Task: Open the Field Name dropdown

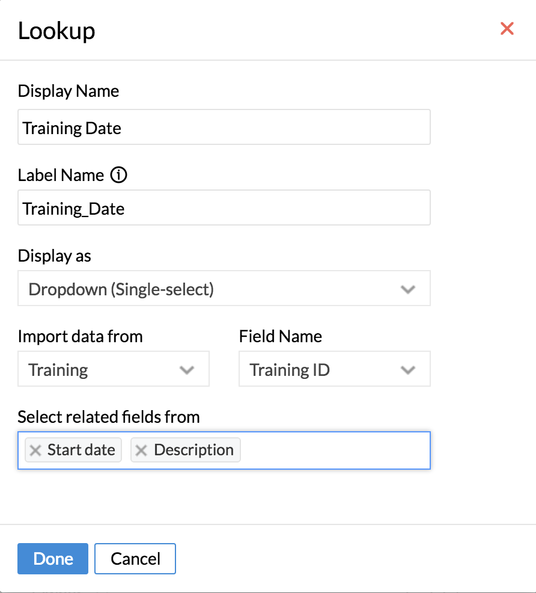Action: click(334, 370)
